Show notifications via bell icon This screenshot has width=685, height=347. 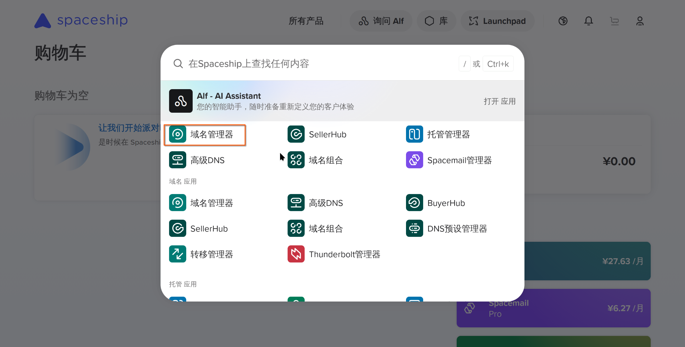click(589, 21)
